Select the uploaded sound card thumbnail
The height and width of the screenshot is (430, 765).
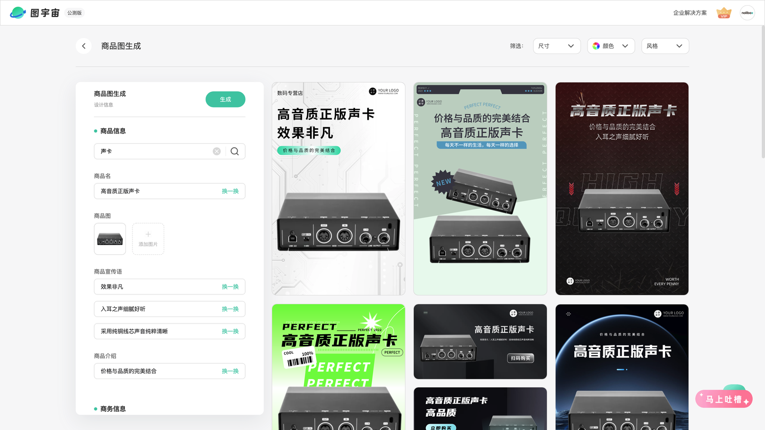pos(110,239)
